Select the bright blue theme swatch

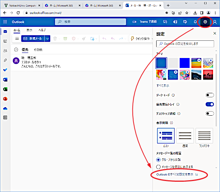(184, 63)
